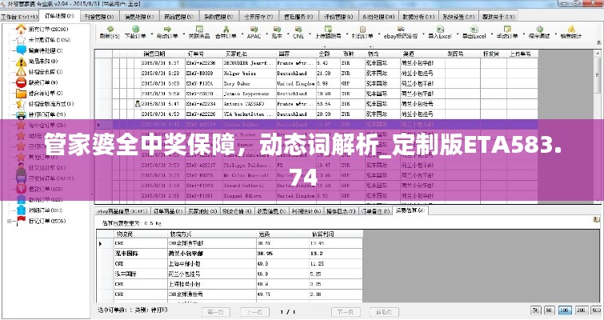Viewport: 604px width, 320px height.
Task: Expand the 标记订单 tree node
Action: [x=9, y=221]
